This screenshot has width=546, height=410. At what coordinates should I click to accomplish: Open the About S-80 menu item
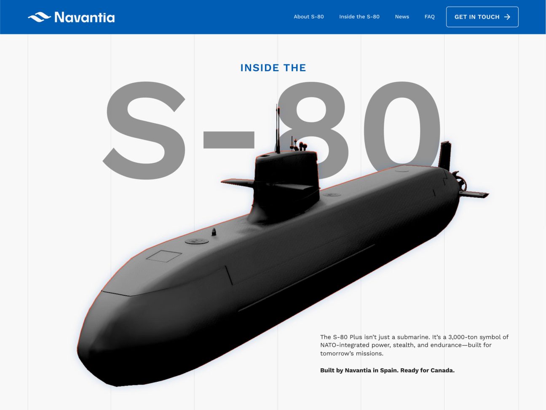[x=308, y=17]
